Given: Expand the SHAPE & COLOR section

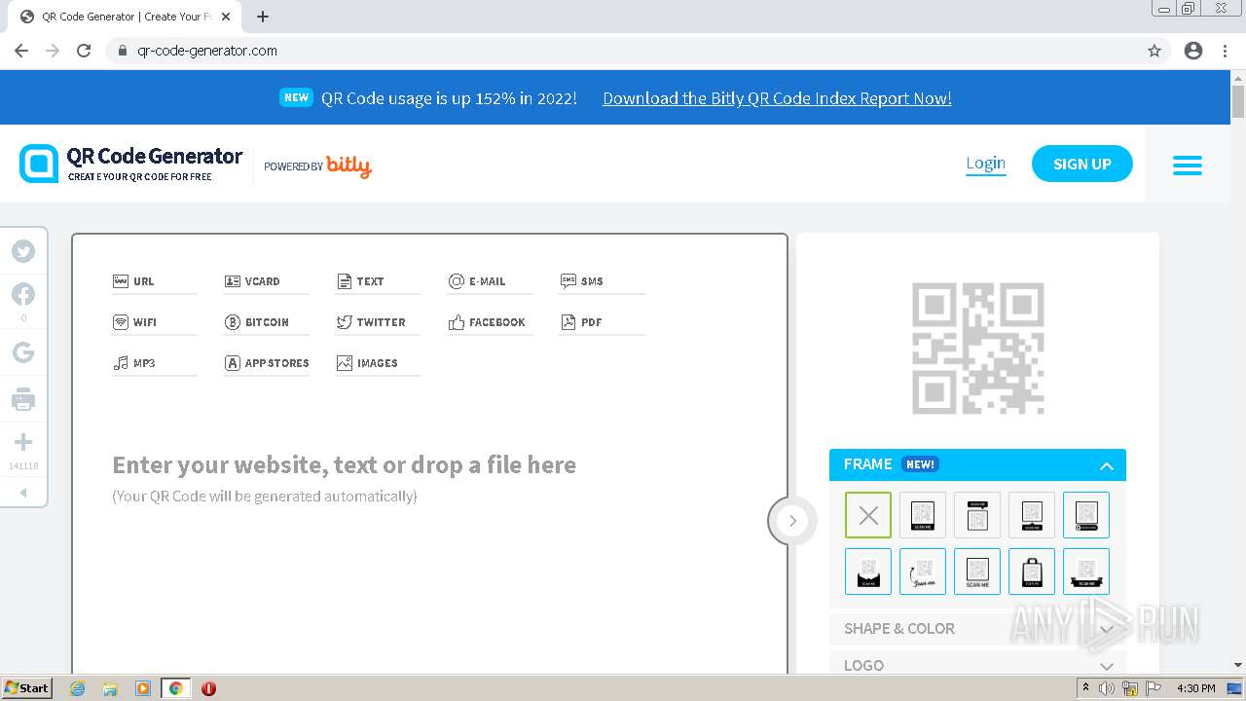Looking at the screenshot, I should point(977,628).
